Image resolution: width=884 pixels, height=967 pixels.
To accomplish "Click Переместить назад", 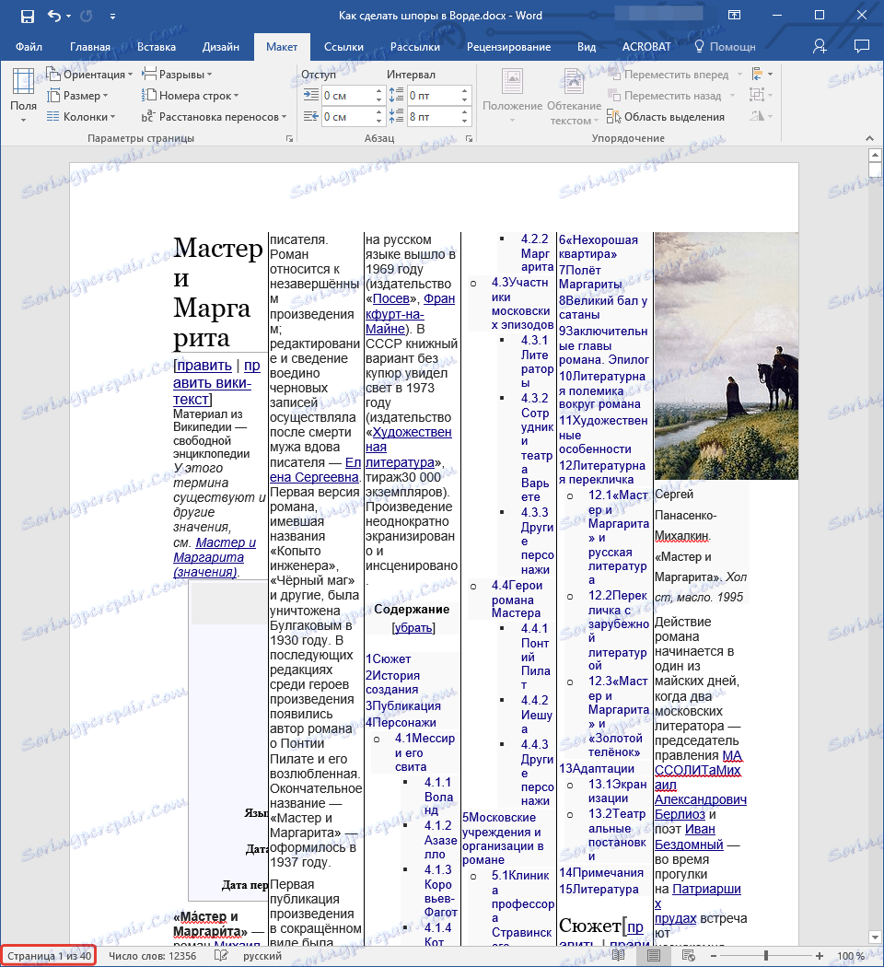I will pos(671,96).
